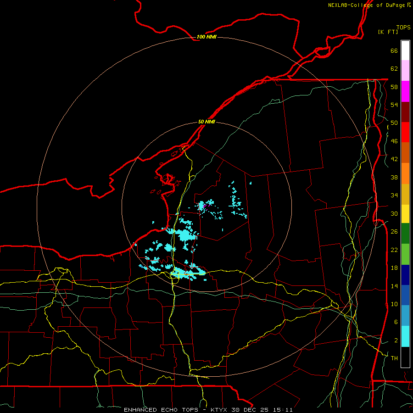Image resolution: width=413 pixels, height=413 pixels.
Task: Click the K FT units label
Action: pos(388,32)
